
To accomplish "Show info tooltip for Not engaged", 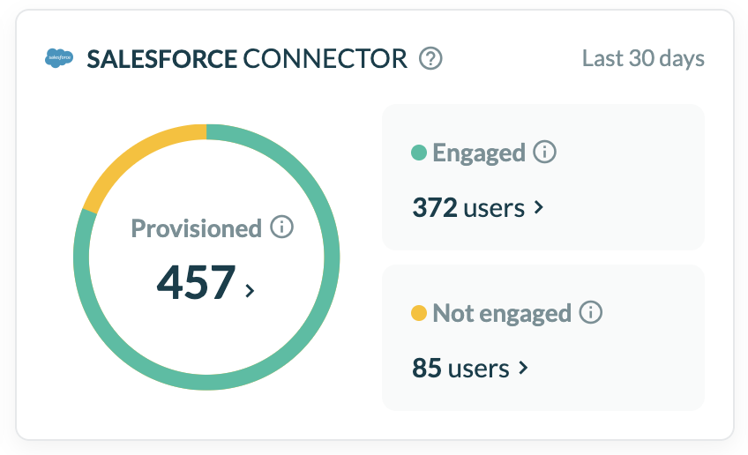I will pos(590,312).
